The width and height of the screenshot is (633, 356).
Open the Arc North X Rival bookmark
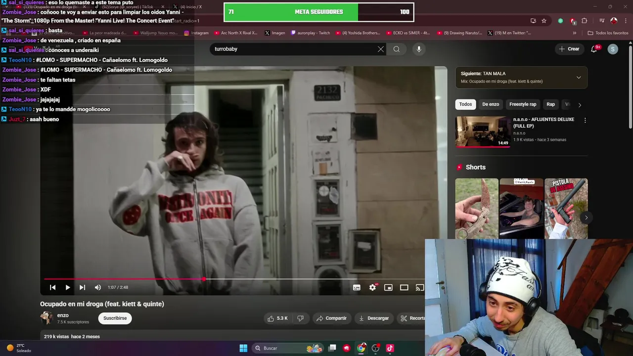(x=235, y=33)
